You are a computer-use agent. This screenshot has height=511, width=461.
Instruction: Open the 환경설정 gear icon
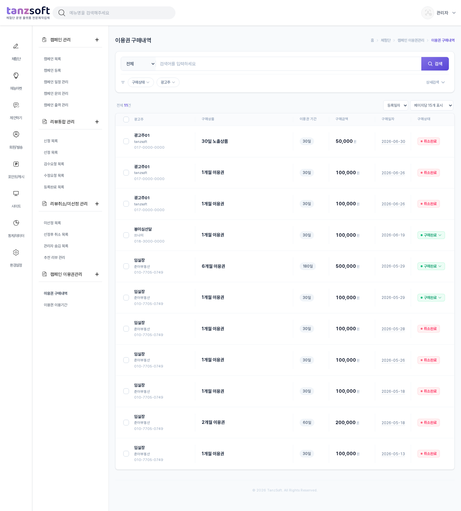pyautogui.click(x=16, y=252)
